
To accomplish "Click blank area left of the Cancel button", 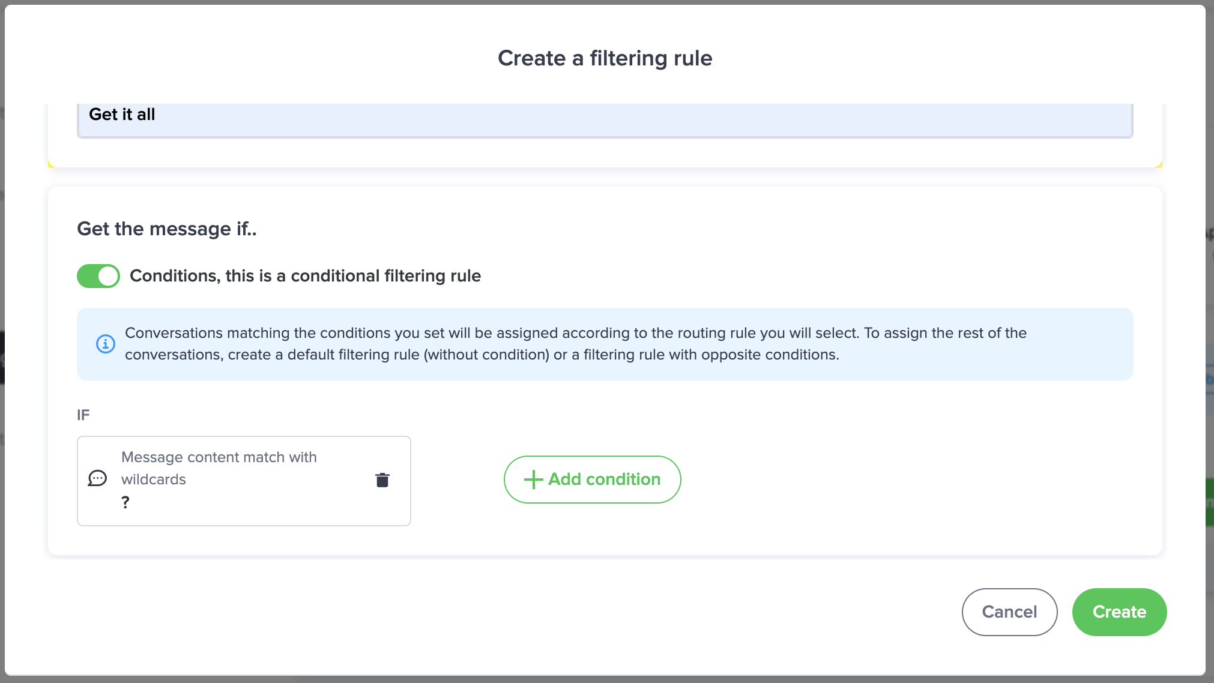I will 720,612.
